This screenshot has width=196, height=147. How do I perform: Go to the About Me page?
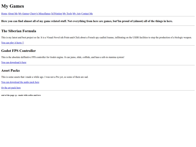click(x=13, y=14)
